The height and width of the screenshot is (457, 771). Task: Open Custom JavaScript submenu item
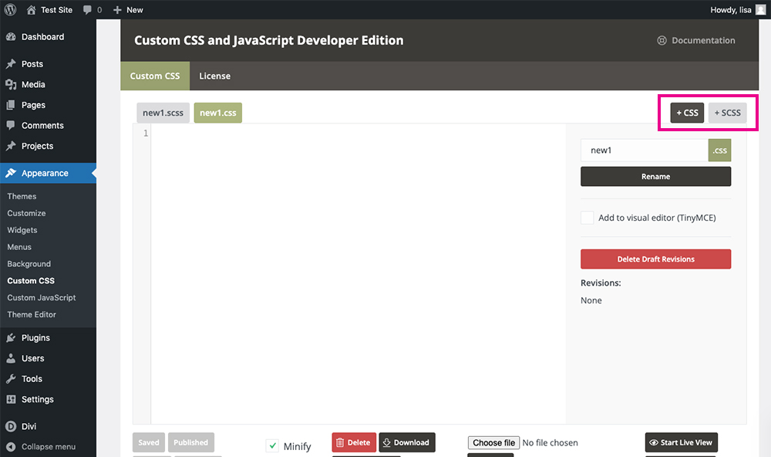(42, 297)
